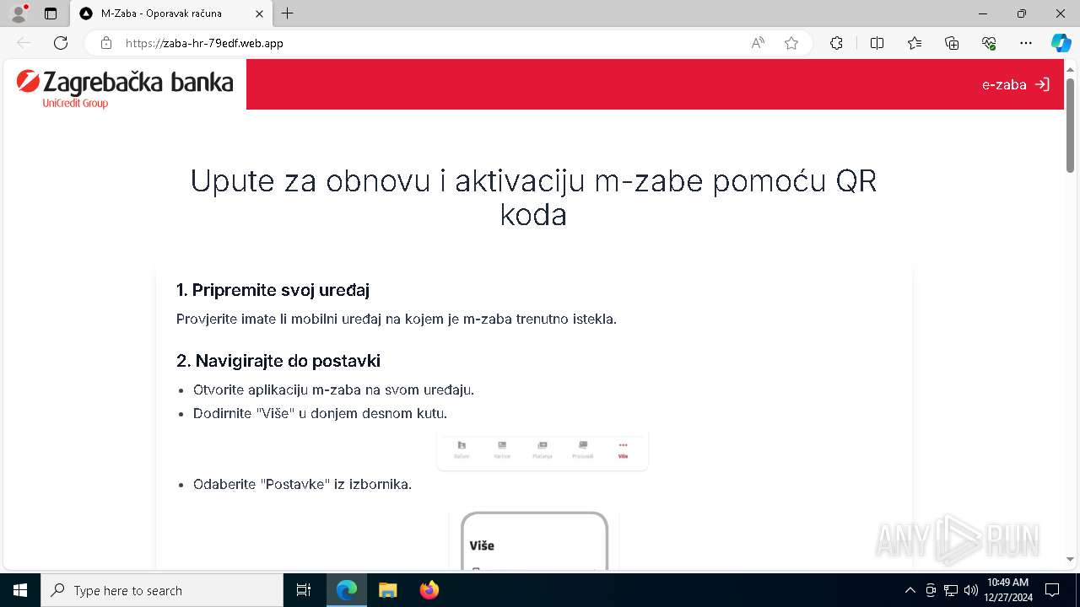Open a new browser tab
The height and width of the screenshot is (607, 1080).
tap(288, 13)
